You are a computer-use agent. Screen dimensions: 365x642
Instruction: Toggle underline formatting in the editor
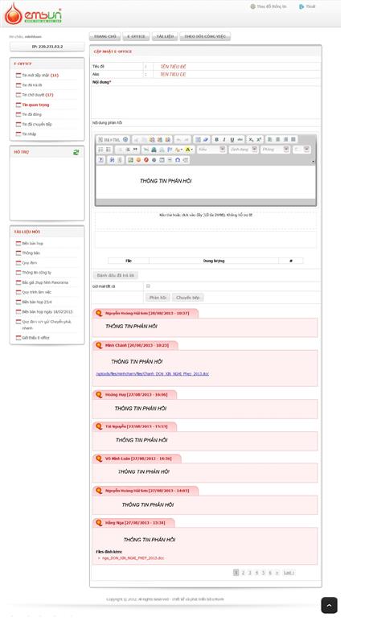(232, 140)
